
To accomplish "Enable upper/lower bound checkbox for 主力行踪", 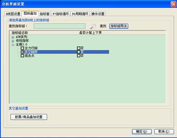I will click(79, 48).
